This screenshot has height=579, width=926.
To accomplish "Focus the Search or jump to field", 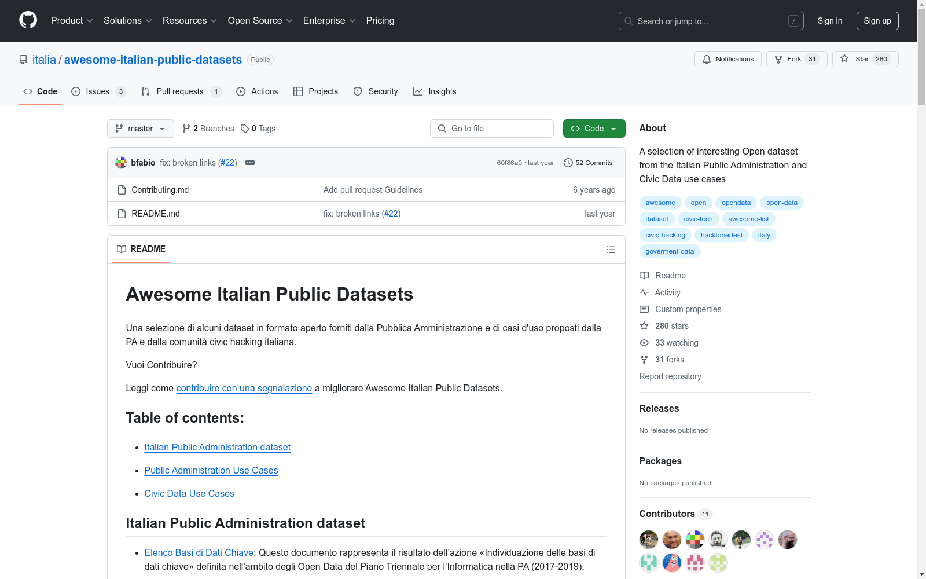I will pos(711,21).
